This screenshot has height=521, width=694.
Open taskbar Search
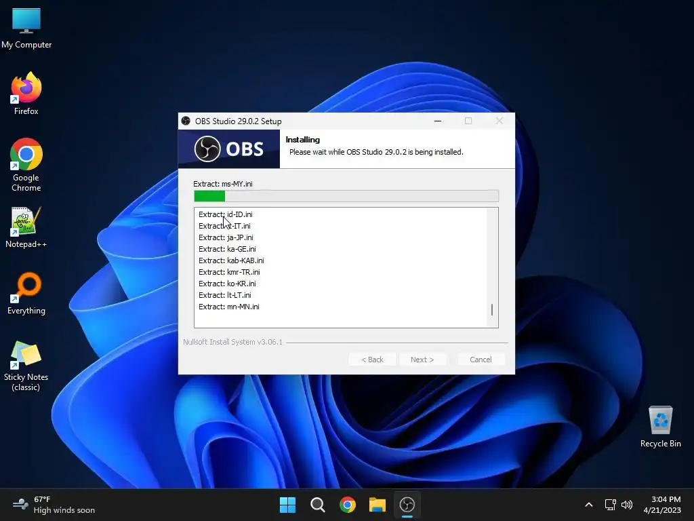[317, 505]
